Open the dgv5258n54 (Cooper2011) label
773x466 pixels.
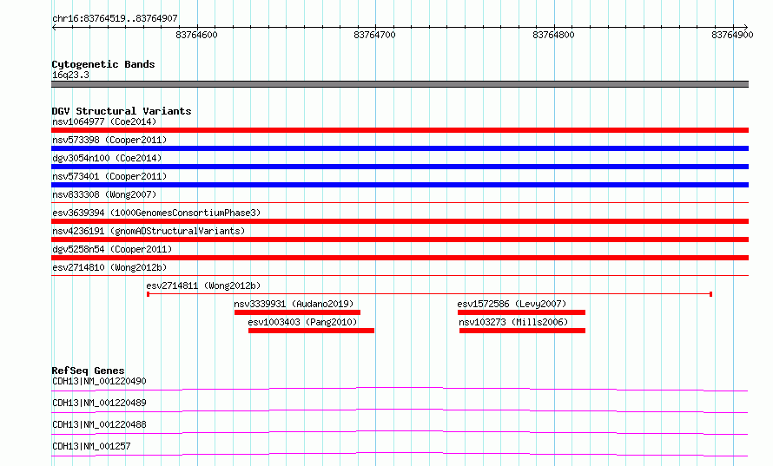click(112, 249)
